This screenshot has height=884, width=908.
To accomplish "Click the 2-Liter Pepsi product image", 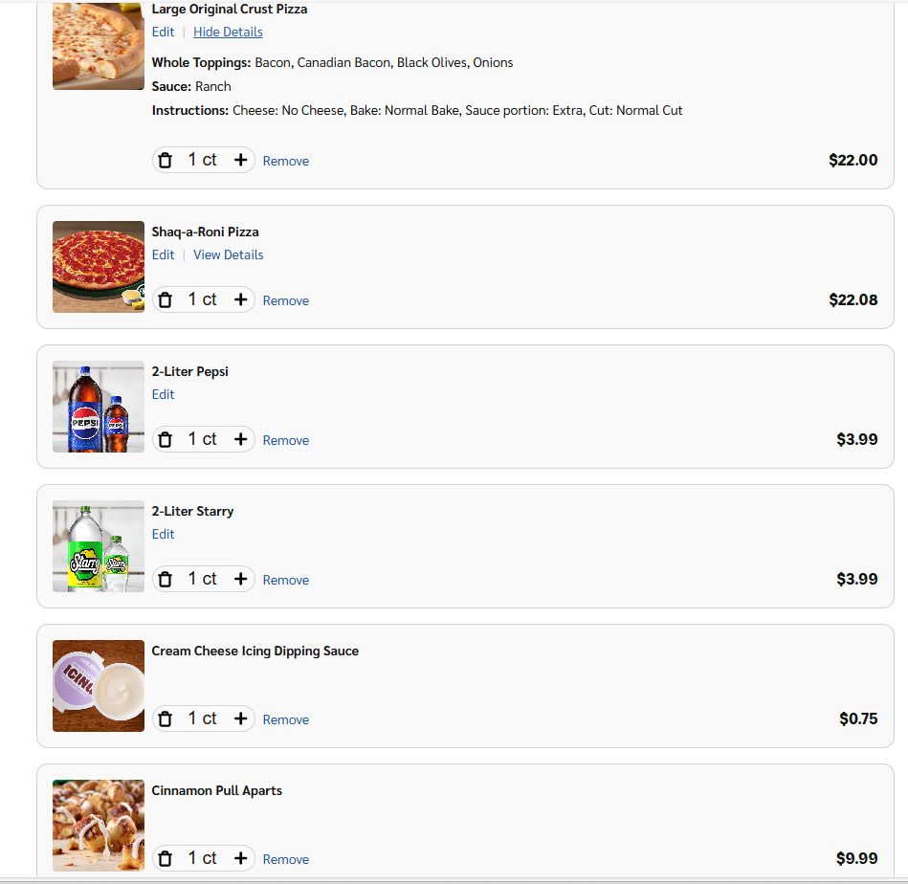I will 99,407.
